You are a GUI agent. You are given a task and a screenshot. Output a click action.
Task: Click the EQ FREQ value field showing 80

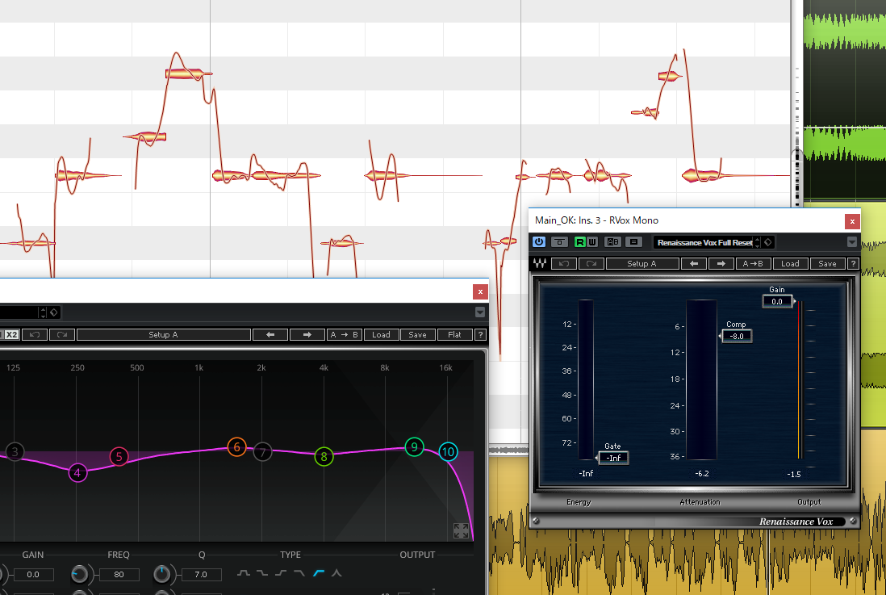point(119,575)
